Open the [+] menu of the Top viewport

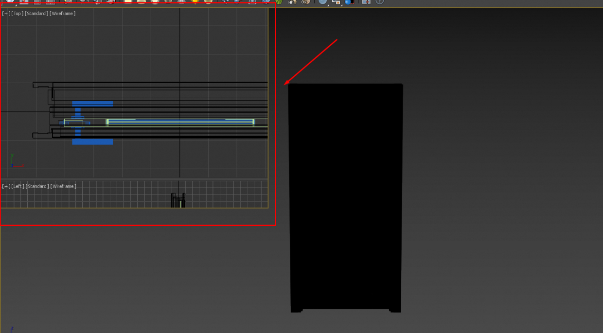coord(6,14)
